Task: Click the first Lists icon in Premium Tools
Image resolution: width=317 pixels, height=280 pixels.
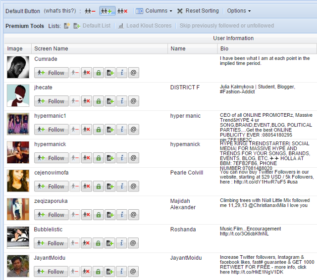Action: point(67,26)
